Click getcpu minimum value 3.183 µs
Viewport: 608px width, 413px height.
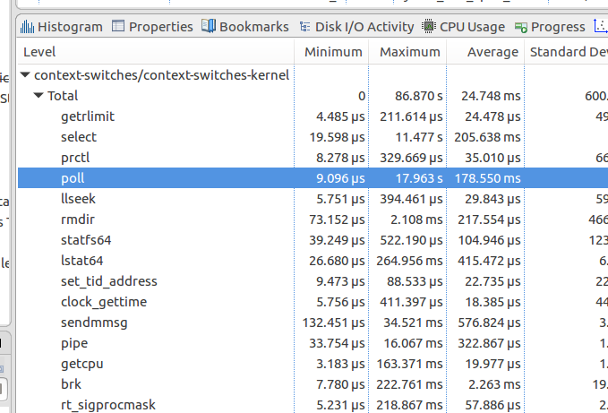click(340, 364)
